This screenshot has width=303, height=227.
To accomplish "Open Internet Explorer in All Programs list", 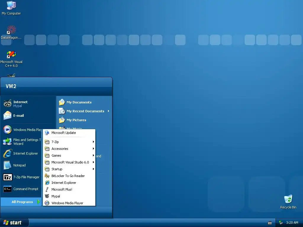I will tap(69, 183).
